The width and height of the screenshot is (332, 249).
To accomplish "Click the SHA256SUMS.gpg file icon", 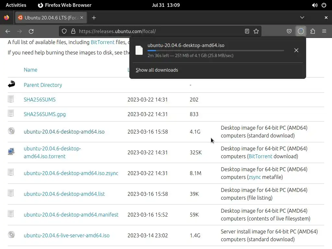I will tap(11, 113).
